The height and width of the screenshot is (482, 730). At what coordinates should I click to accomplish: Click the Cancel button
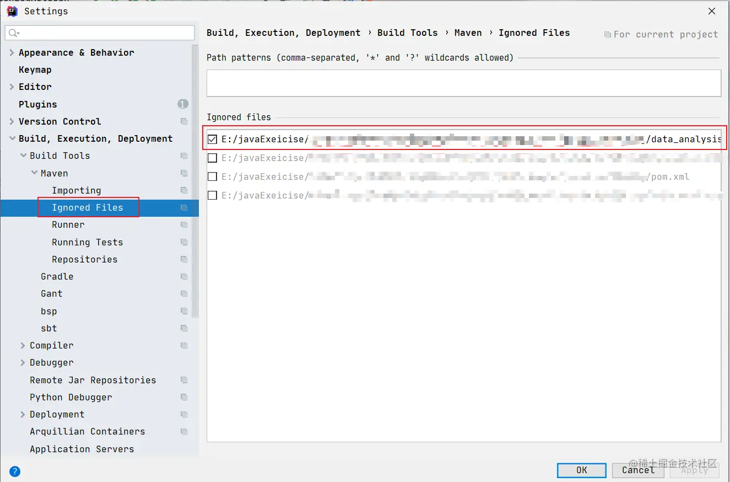(639, 470)
